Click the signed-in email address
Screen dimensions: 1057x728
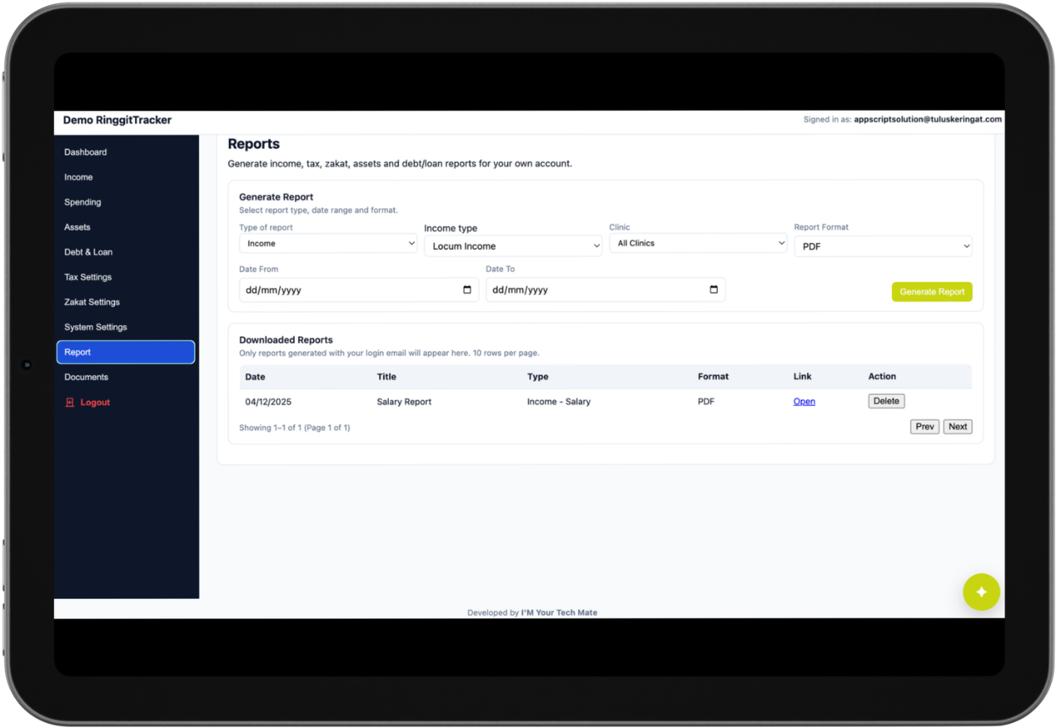tap(927, 119)
